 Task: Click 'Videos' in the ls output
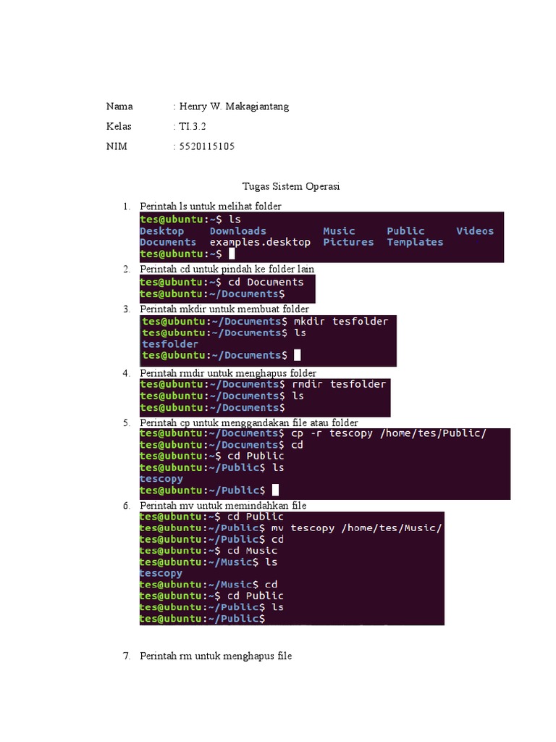(475, 231)
